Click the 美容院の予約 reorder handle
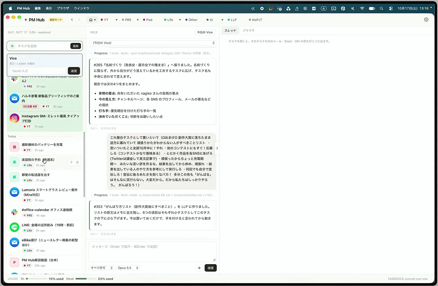The height and width of the screenshot is (286, 438). pyautogui.click(x=45, y=170)
